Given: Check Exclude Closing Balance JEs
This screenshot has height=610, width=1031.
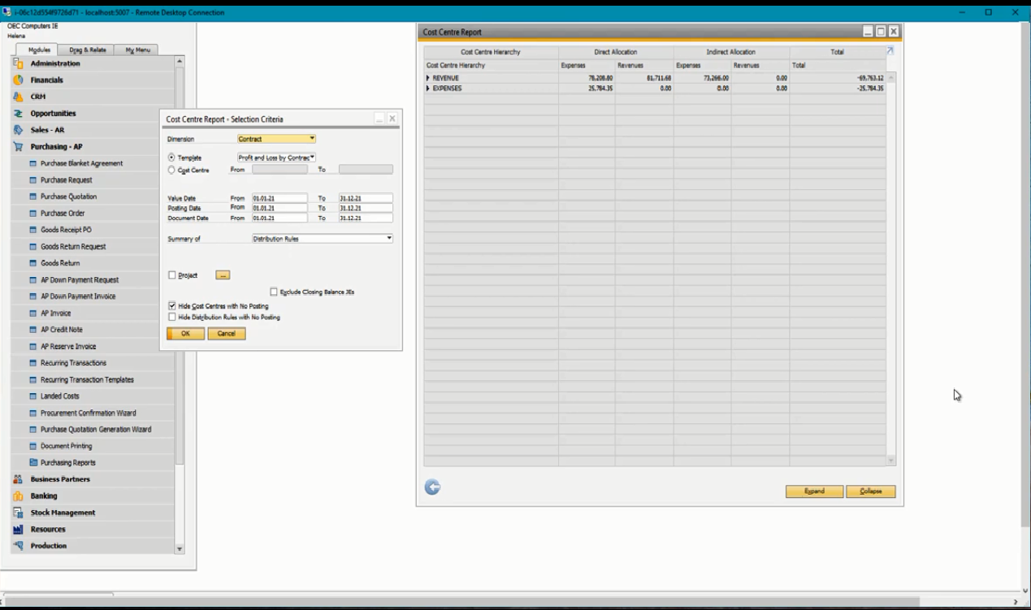Looking at the screenshot, I should point(275,291).
